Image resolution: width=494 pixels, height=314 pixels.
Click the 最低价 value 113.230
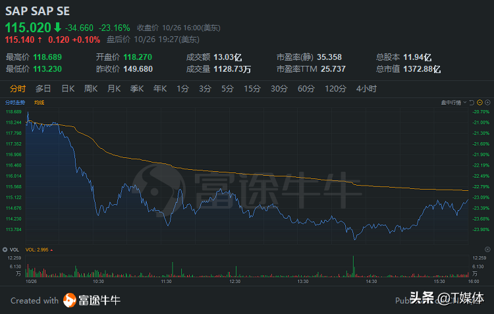pos(47,68)
